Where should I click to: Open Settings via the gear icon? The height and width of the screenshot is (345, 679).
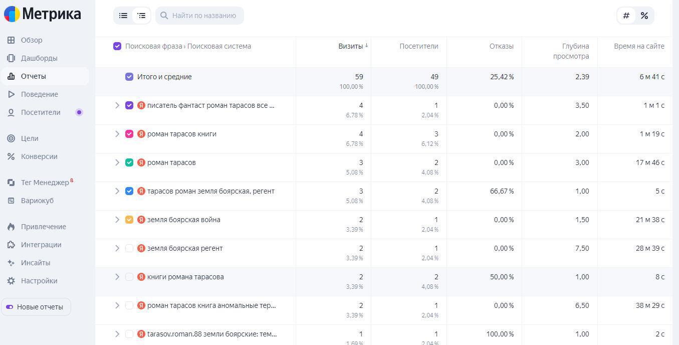coord(11,281)
